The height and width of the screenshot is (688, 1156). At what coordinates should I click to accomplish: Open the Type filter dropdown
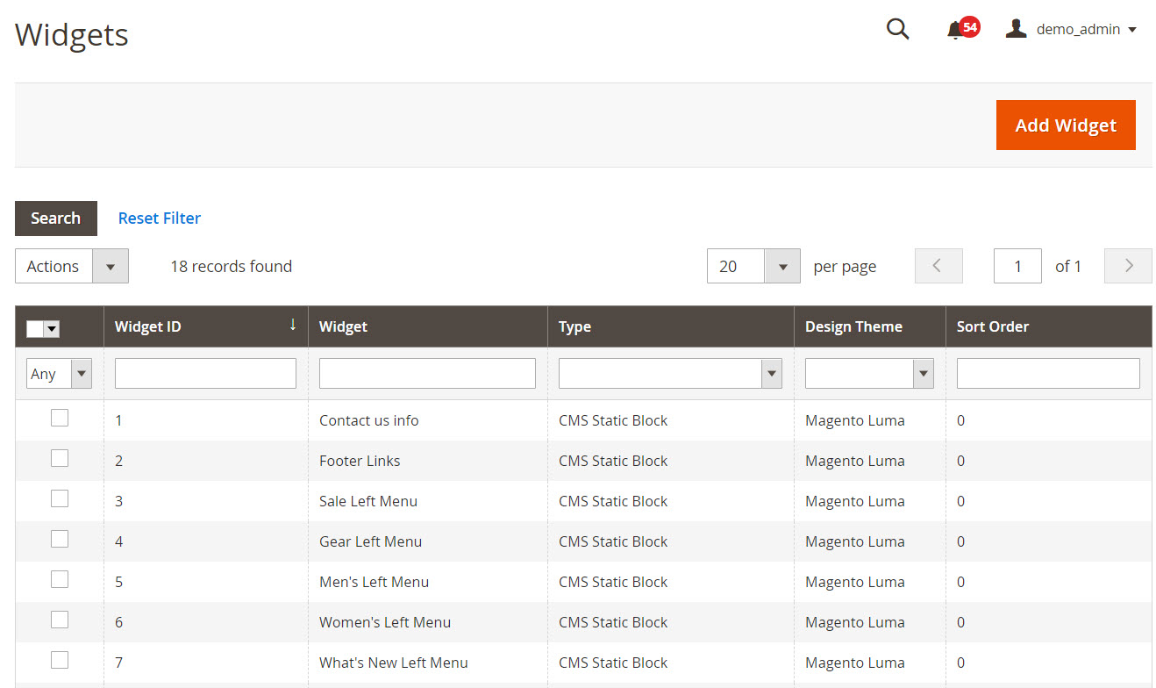click(x=670, y=374)
